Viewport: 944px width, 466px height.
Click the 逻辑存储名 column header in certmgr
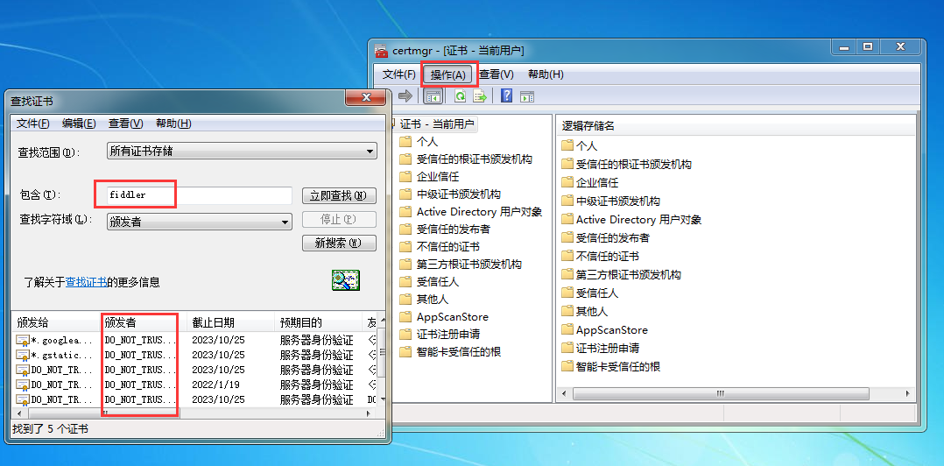pos(588,126)
